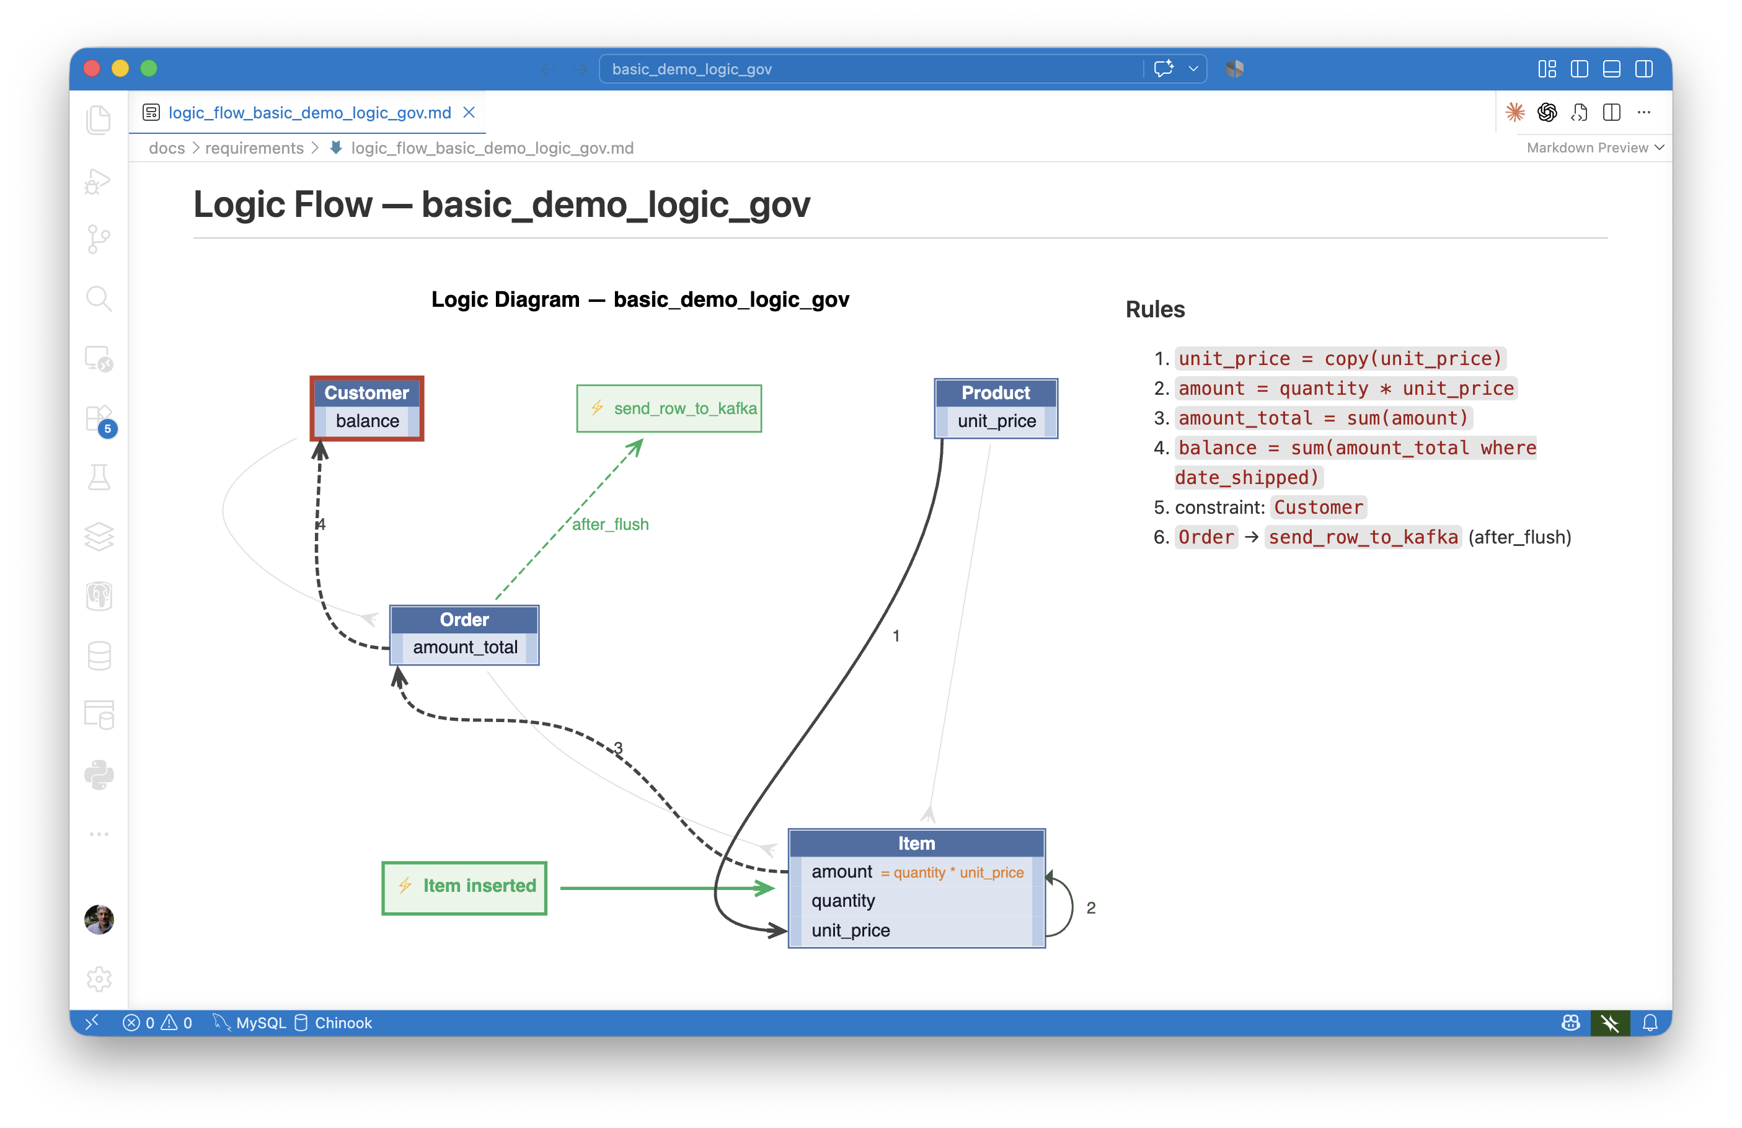The image size is (1742, 1128).
Task: Open remote window indicator in status bar
Action: 92,1023
